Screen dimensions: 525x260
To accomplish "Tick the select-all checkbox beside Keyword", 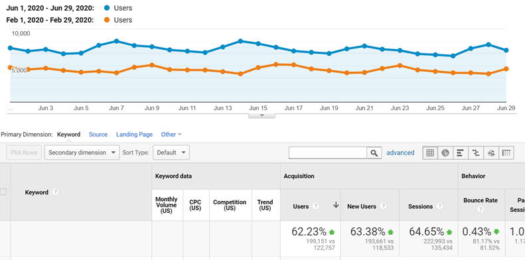I will click(3, 192).
